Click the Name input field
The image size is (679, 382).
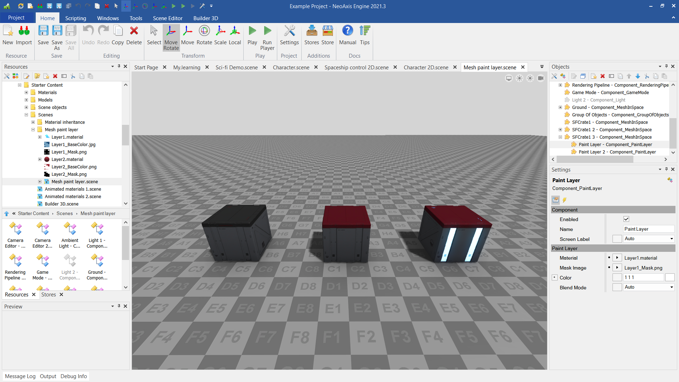click(648, 229)
